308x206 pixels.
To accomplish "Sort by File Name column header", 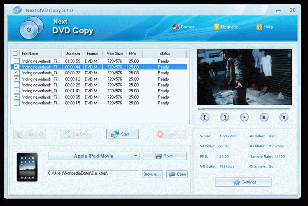I will pyautogui.click(x=41, y=53).
